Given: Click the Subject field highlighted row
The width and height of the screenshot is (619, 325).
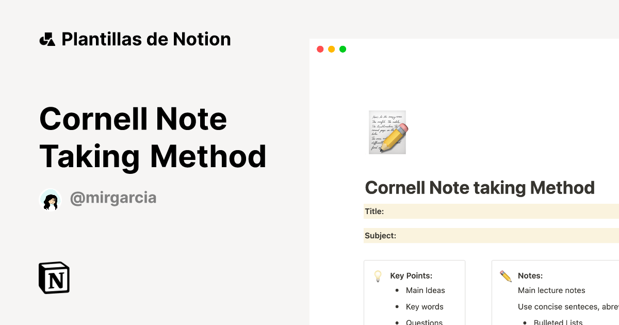Looking at the screenshot, I should 490,236.
